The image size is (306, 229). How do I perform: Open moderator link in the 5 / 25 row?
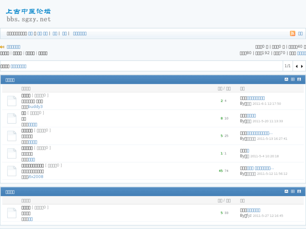(32, 142)
